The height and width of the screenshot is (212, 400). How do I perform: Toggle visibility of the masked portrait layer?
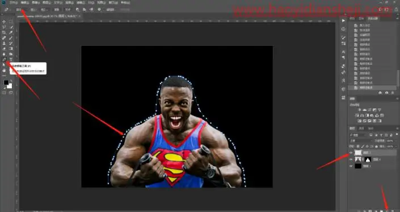[x=351, y=159]
